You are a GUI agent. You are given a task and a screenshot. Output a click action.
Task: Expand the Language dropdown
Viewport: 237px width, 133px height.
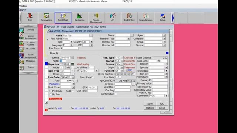coord(71,45)
